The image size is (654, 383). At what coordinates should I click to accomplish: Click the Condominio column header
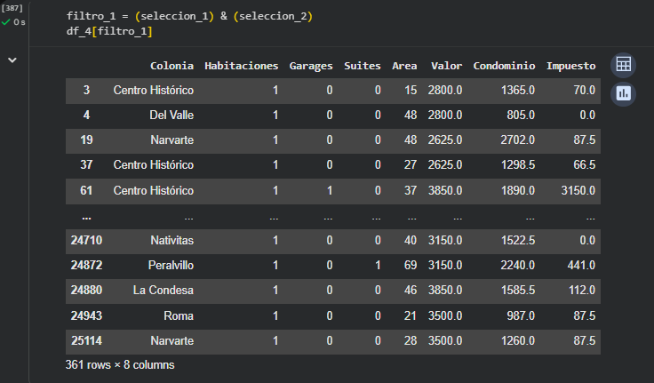[x=504, y=66]
